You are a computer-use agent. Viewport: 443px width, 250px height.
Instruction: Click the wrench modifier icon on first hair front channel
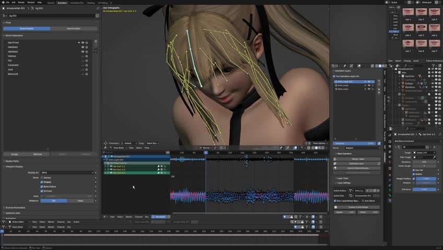[x=158, y=166]
